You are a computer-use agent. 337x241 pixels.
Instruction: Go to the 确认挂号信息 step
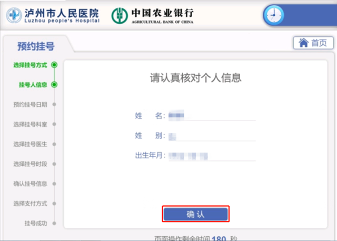[x=30, y=184]
